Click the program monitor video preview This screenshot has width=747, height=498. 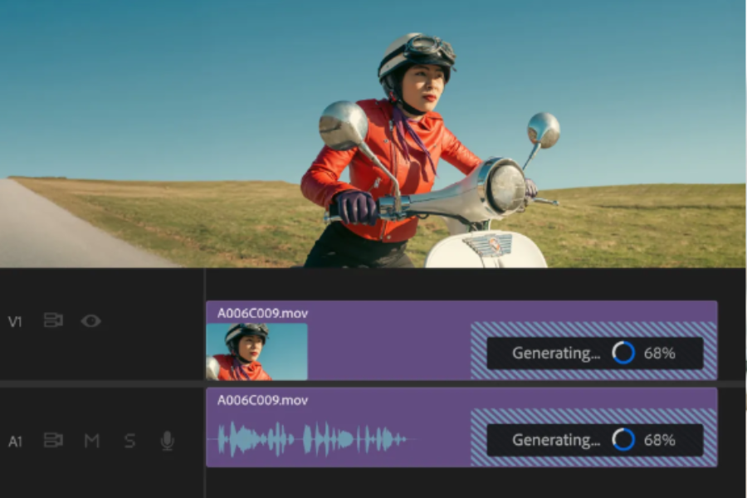click(x=373, y=134)
